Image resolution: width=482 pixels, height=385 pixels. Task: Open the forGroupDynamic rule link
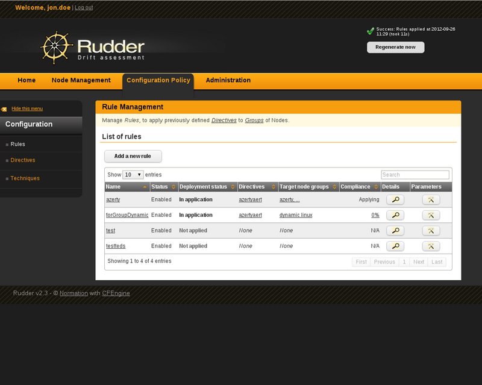127,215
